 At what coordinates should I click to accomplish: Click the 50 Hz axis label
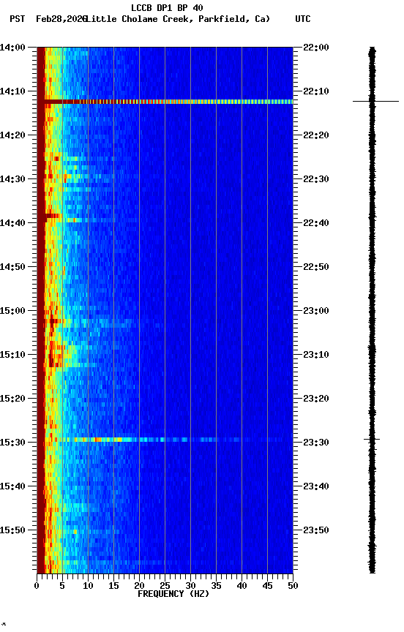click(x=293, y=586)
